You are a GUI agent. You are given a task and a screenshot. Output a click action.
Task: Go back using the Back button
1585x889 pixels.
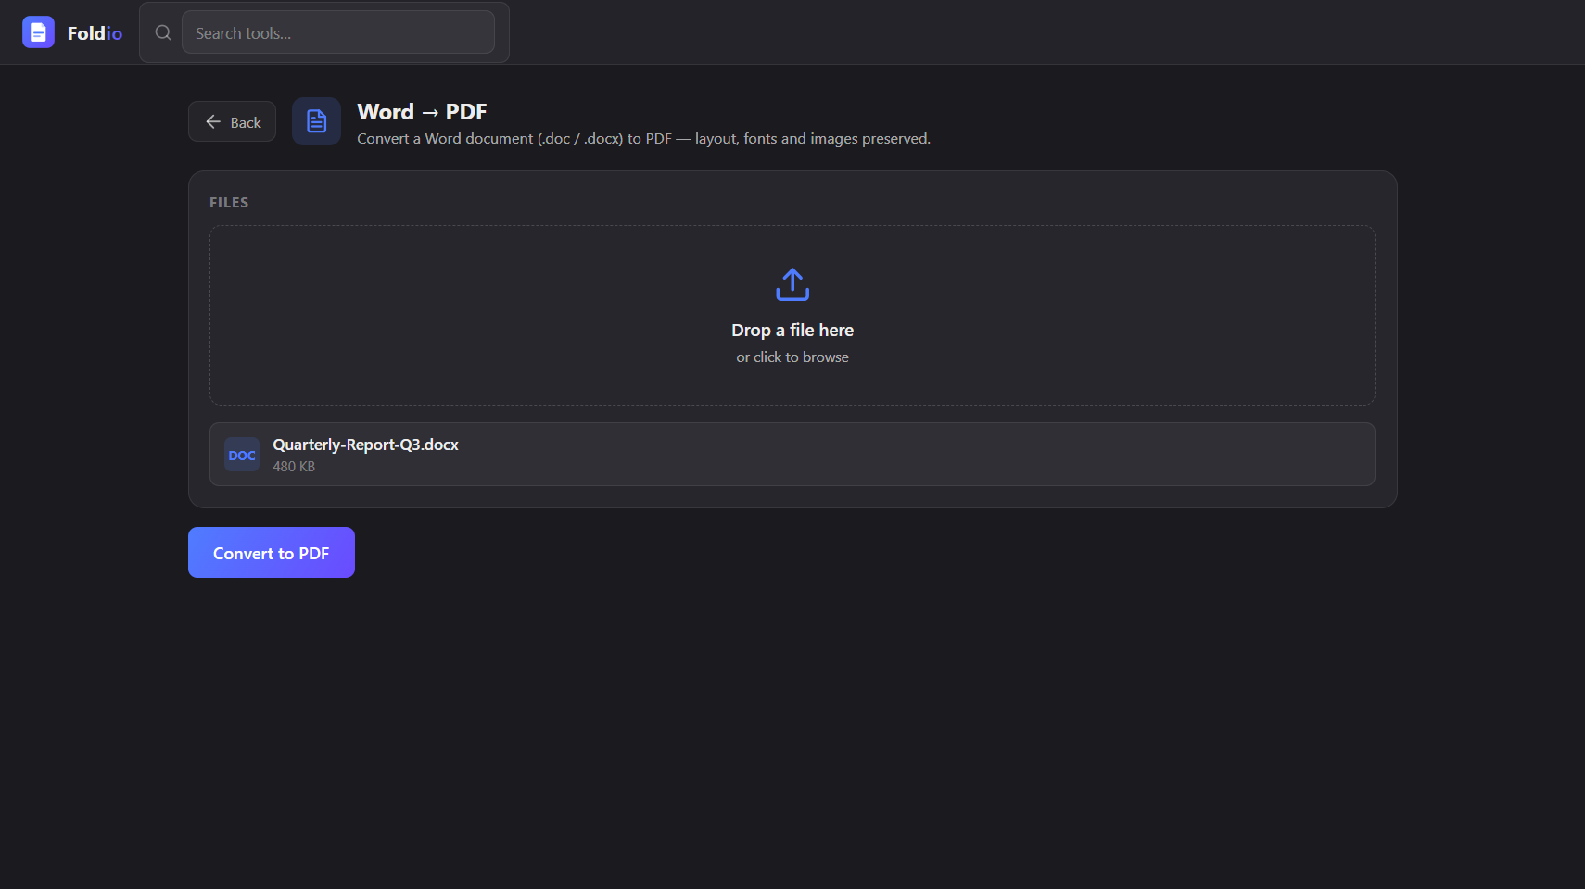click(x=232, y=121)
